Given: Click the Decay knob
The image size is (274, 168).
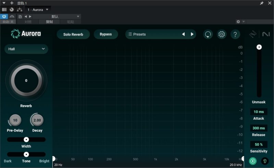Looking at the screenshot, I should tap(37, 120).
